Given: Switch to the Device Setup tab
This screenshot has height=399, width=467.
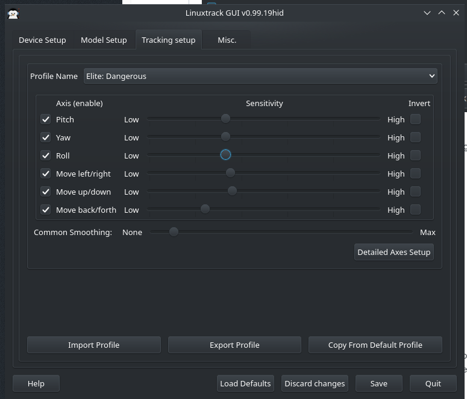Looking at the screenshot, I should pyautogui.click(x=42, y=40).
